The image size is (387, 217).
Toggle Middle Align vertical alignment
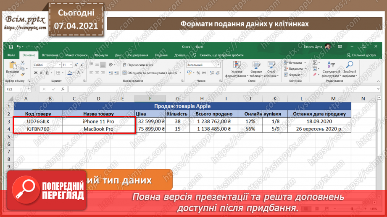click(97, 65)
